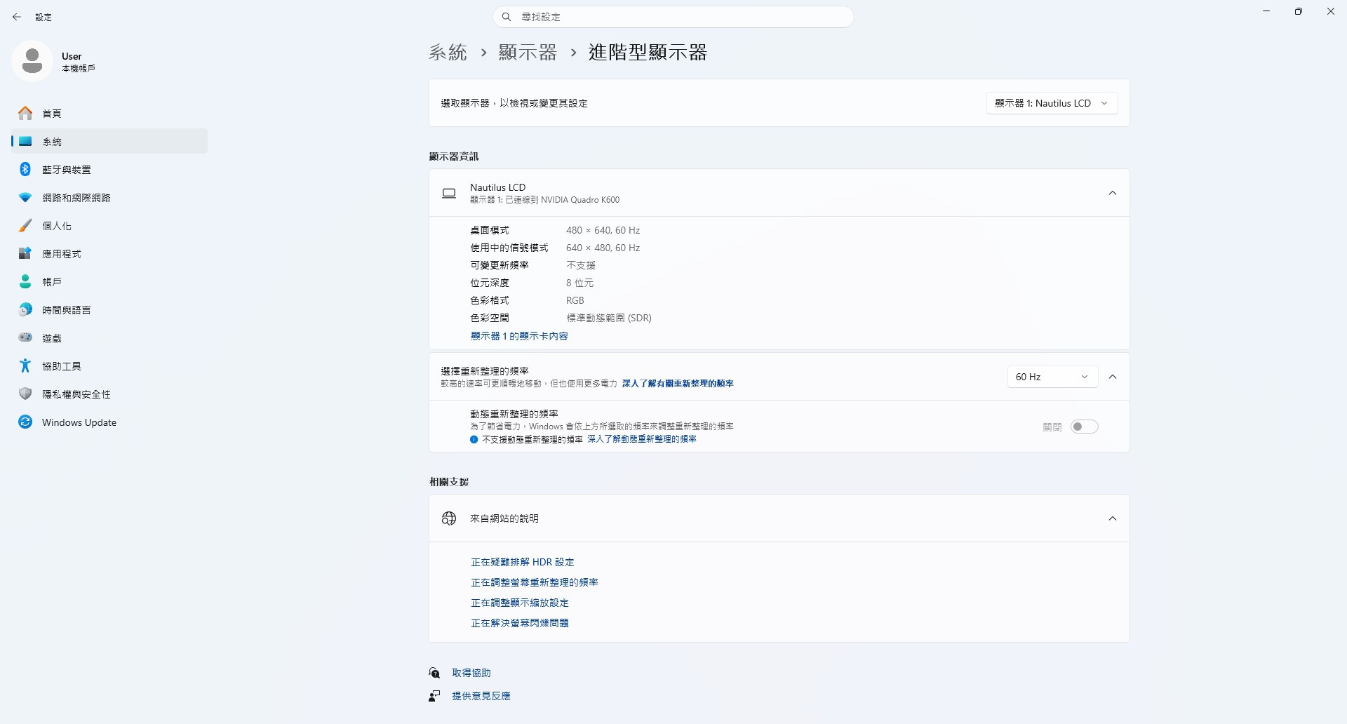The image size is (1347, 724).
Task: Click the 取得協助 link
Action: 471,673
